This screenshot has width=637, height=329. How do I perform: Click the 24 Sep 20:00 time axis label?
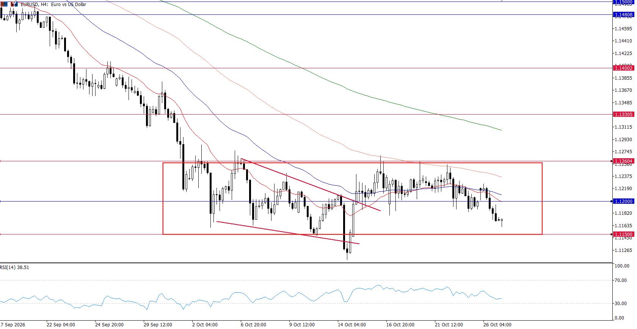pyautogui.click(x=109, y=325)
